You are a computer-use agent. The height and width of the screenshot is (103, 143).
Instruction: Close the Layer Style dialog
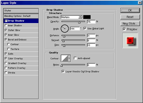point(140,3)
